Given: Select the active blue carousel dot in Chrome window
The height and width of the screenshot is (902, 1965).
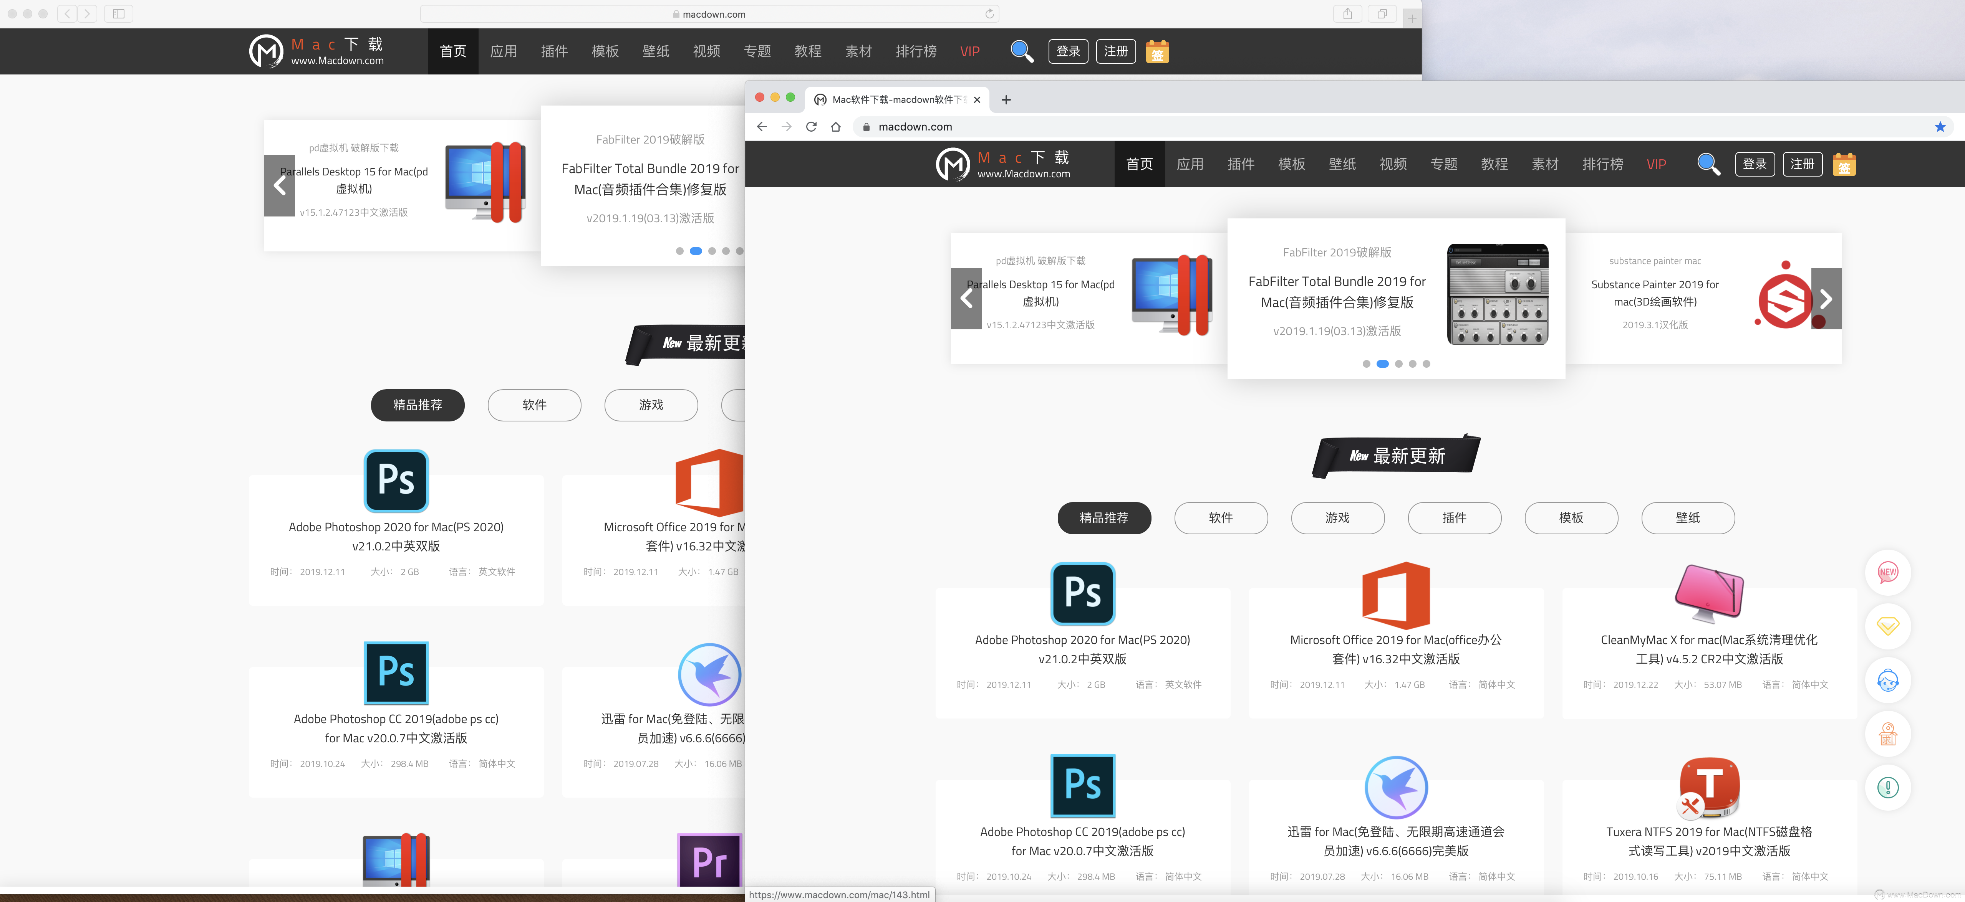Looking at the screenshot, I should pyautogui.click(x=1382, y=364).
